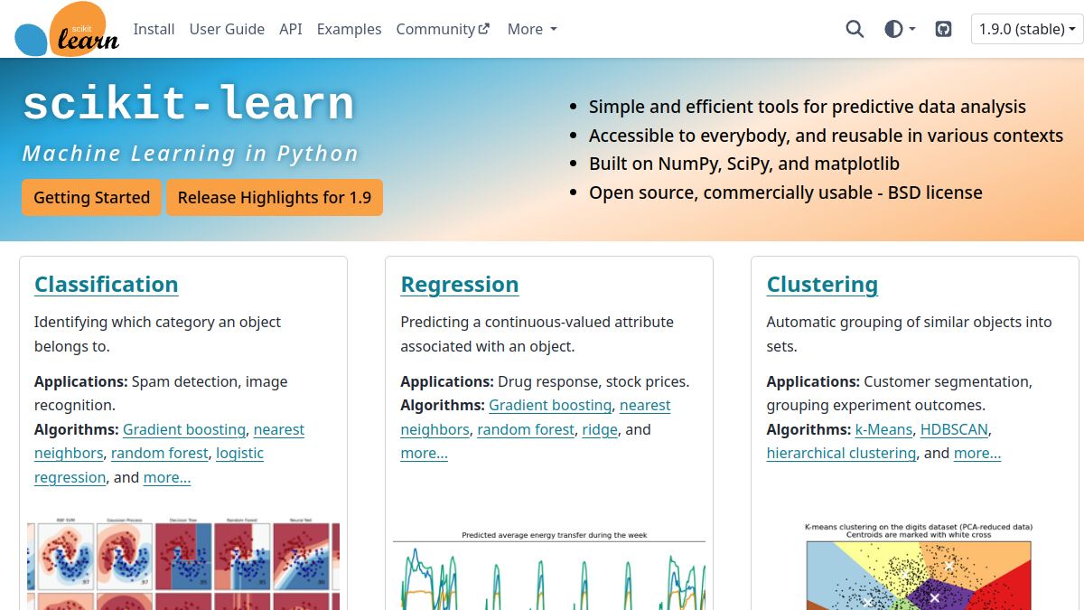Expand the 1.9.0 (stable) version dropdown
Viewport: 1084px width, 610px height.
point(1027,29)
